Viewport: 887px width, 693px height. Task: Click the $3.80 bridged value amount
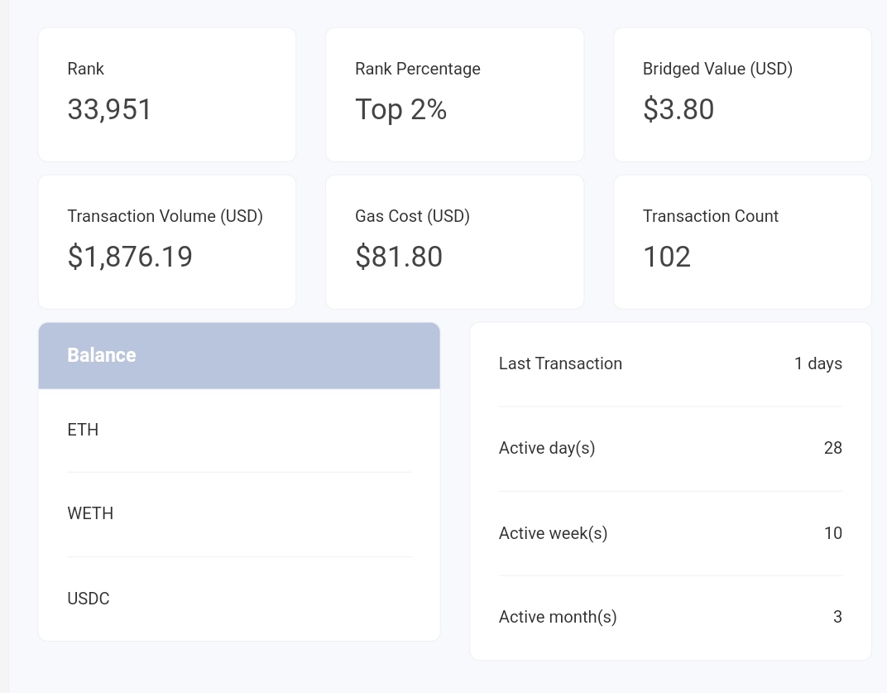point(678,109)
